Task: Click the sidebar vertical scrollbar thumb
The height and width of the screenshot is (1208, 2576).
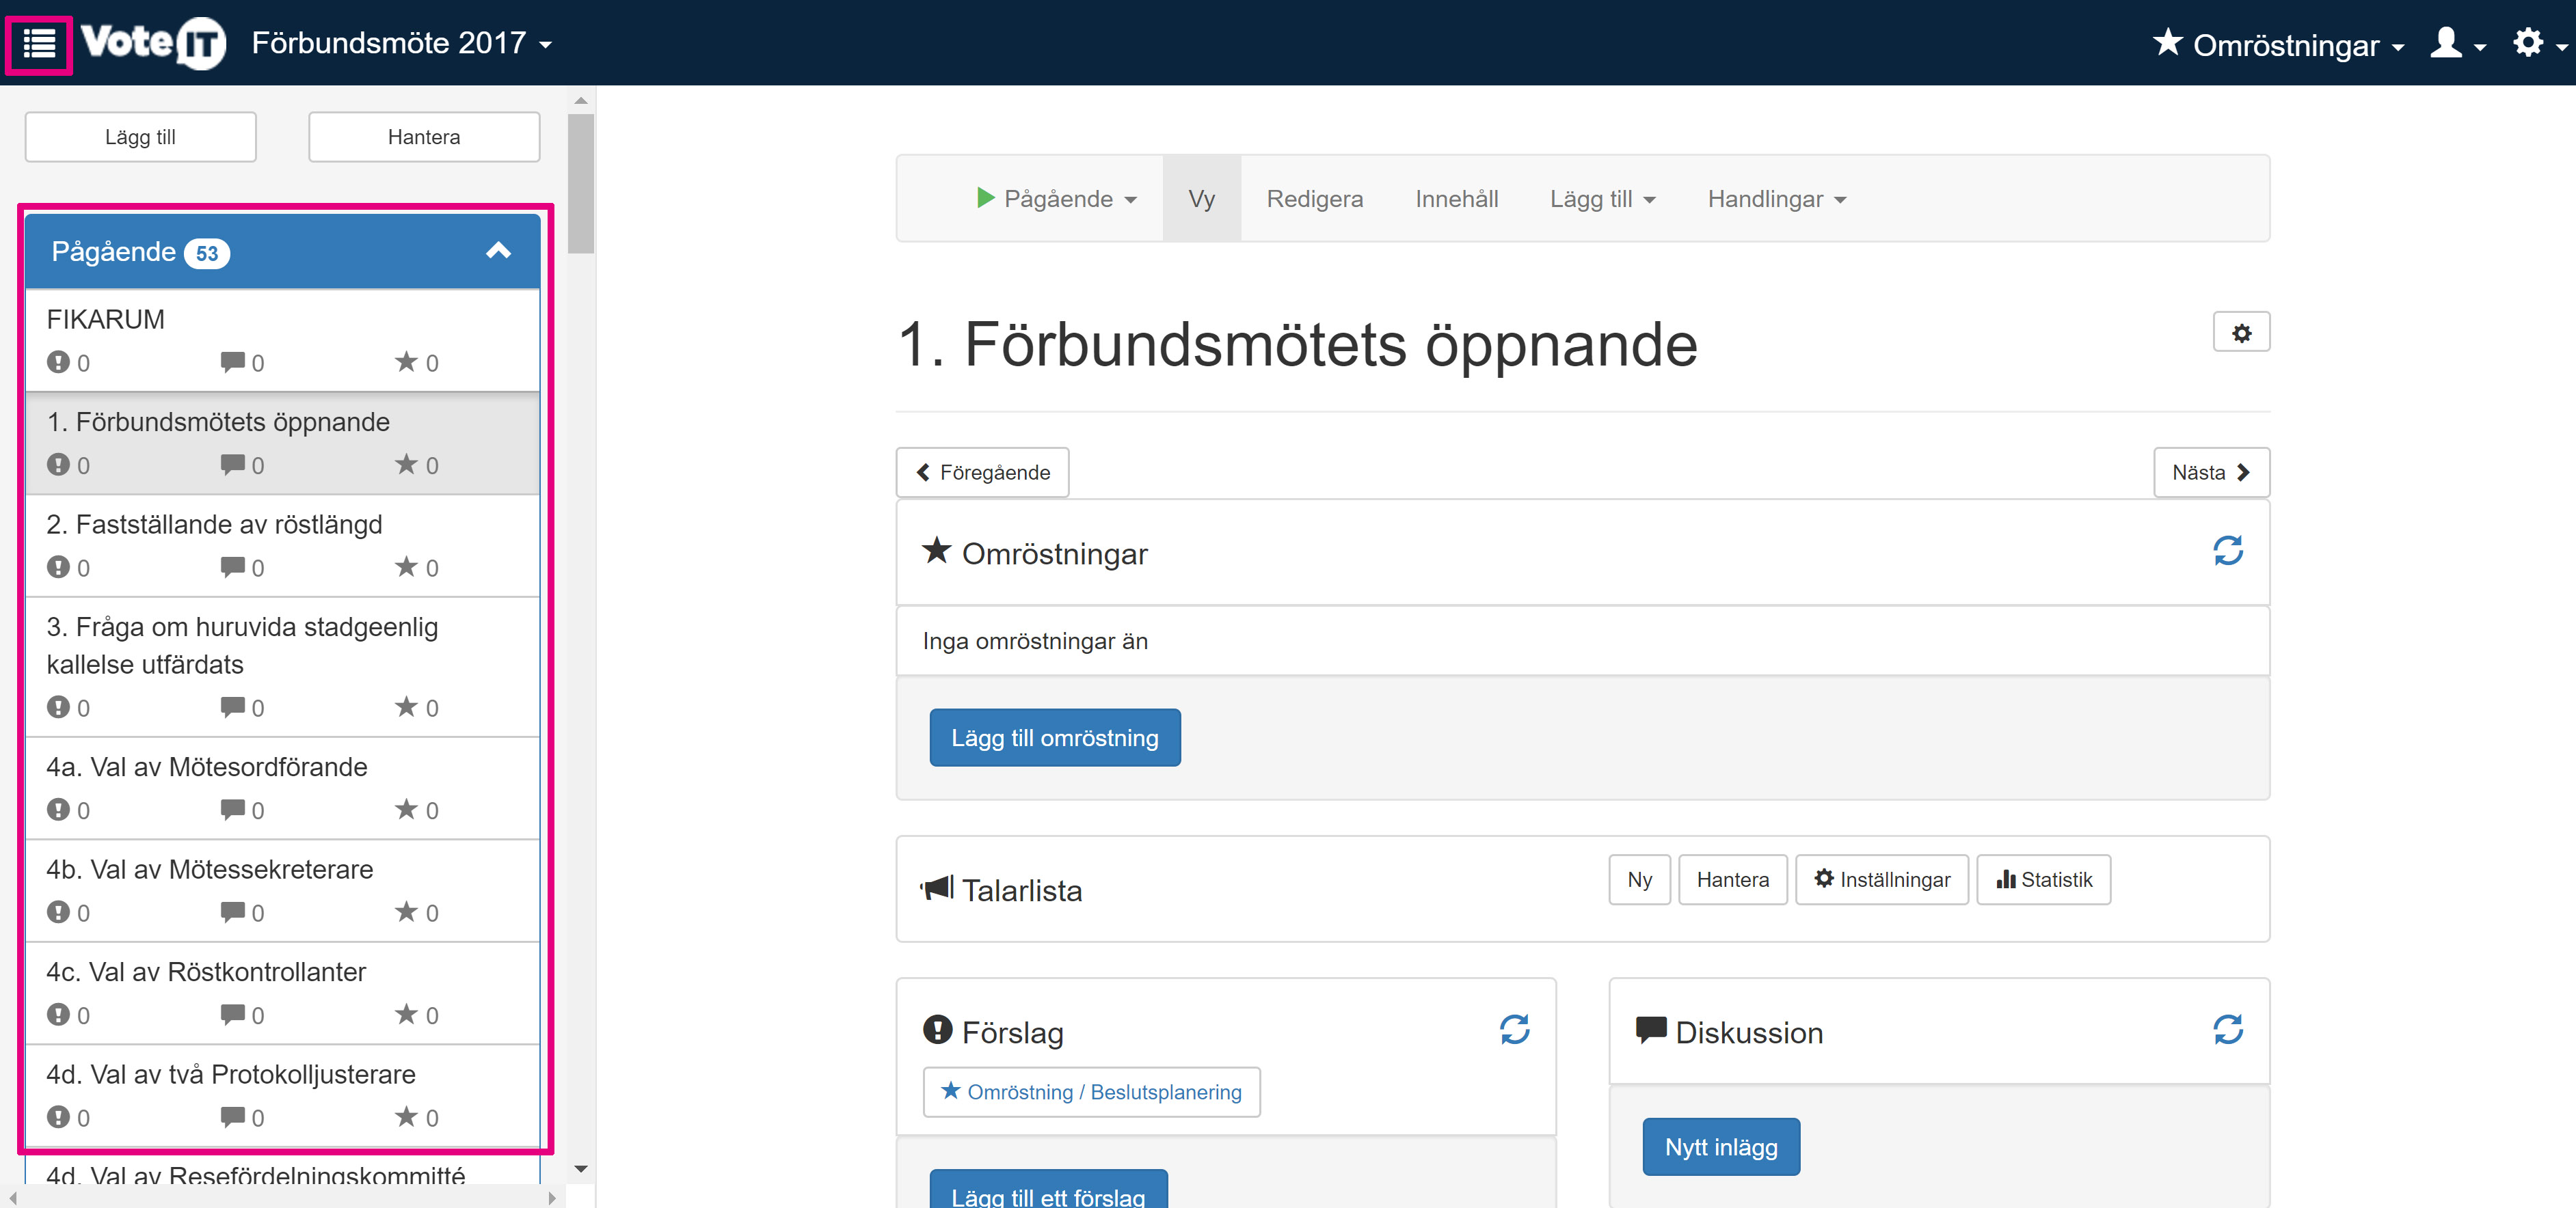Action: pyautogui.click(x=580, y=183)
